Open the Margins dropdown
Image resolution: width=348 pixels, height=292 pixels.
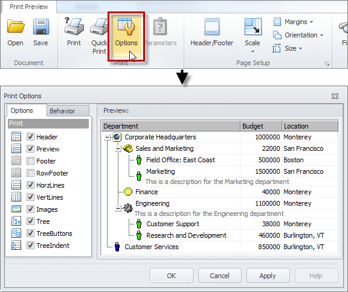[294, 22]
